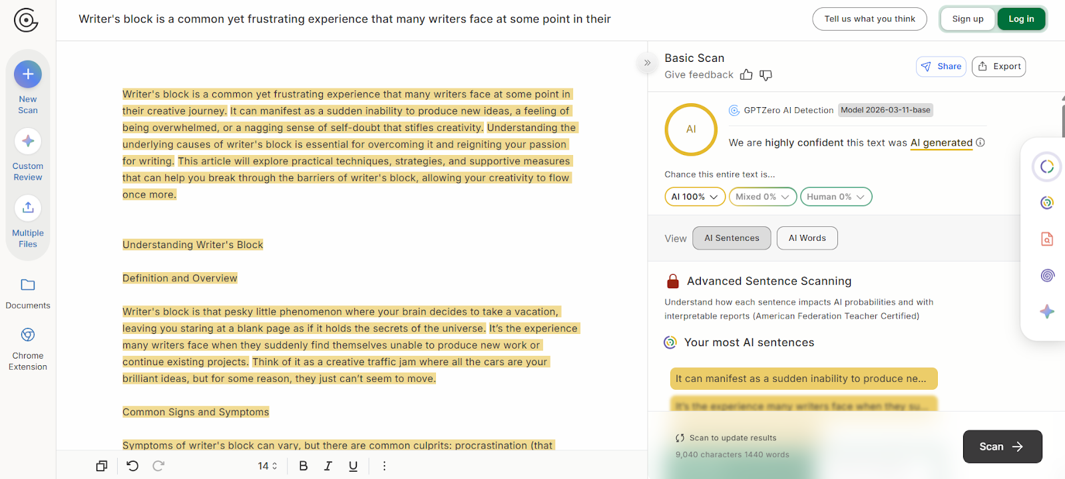The width and height of the screenshot is (1065, 479).
Task: Click the Sign up button
Action: 968,19
